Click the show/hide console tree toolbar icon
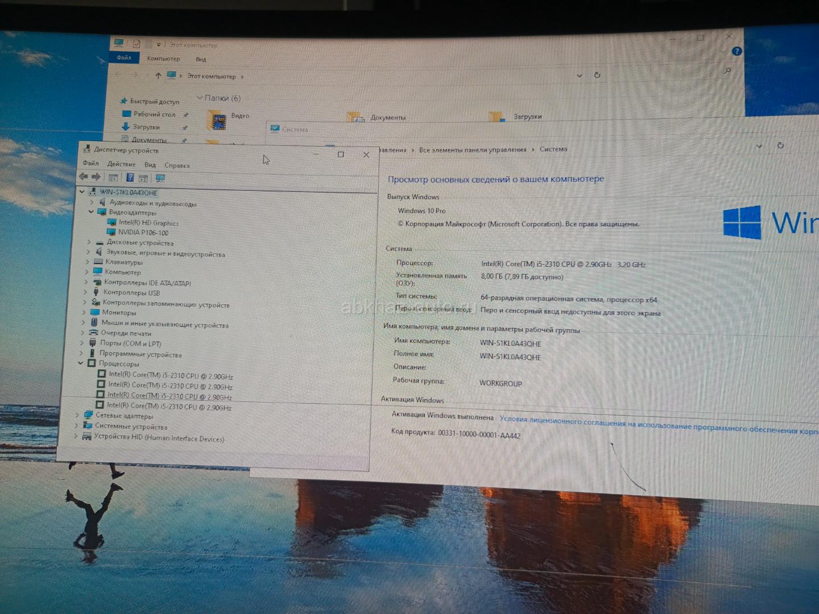The width and height of the screenshot is (819, 614). 113,178
